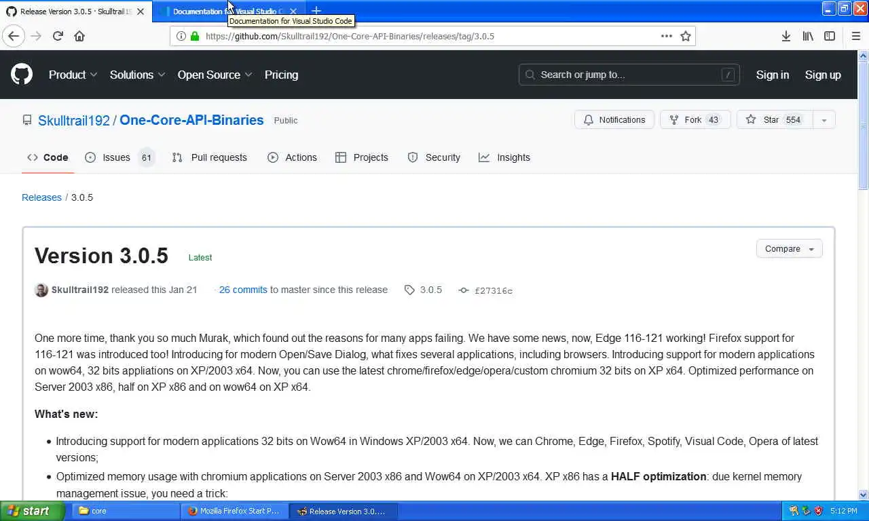Image resolution: width=869 pixels, height=521 pixels.
Task: Reload the page with the refresh icon
Action: (58, 36)
